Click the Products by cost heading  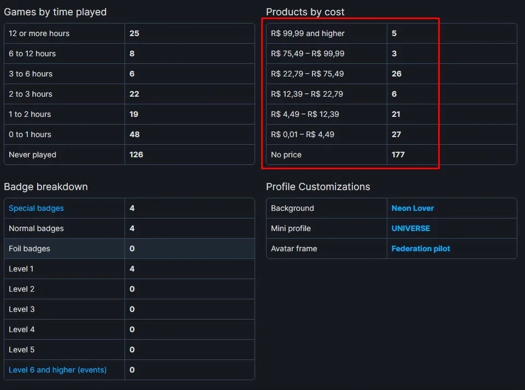pyautogui.click(x=305, y=12)
